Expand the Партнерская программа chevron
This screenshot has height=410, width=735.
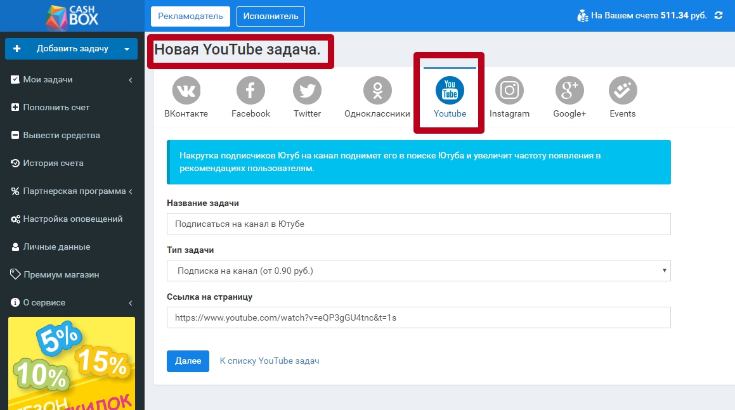[x=130, y=191]
